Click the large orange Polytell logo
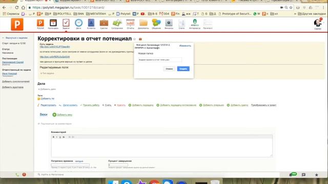Image resolution: width=328 pixels, height=184 pixels. click(17, 25)
